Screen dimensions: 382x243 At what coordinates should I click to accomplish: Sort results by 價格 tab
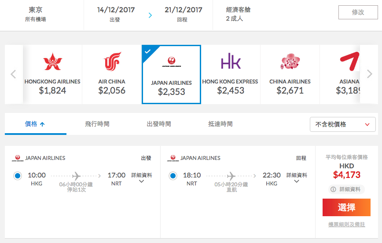(36, 124)
